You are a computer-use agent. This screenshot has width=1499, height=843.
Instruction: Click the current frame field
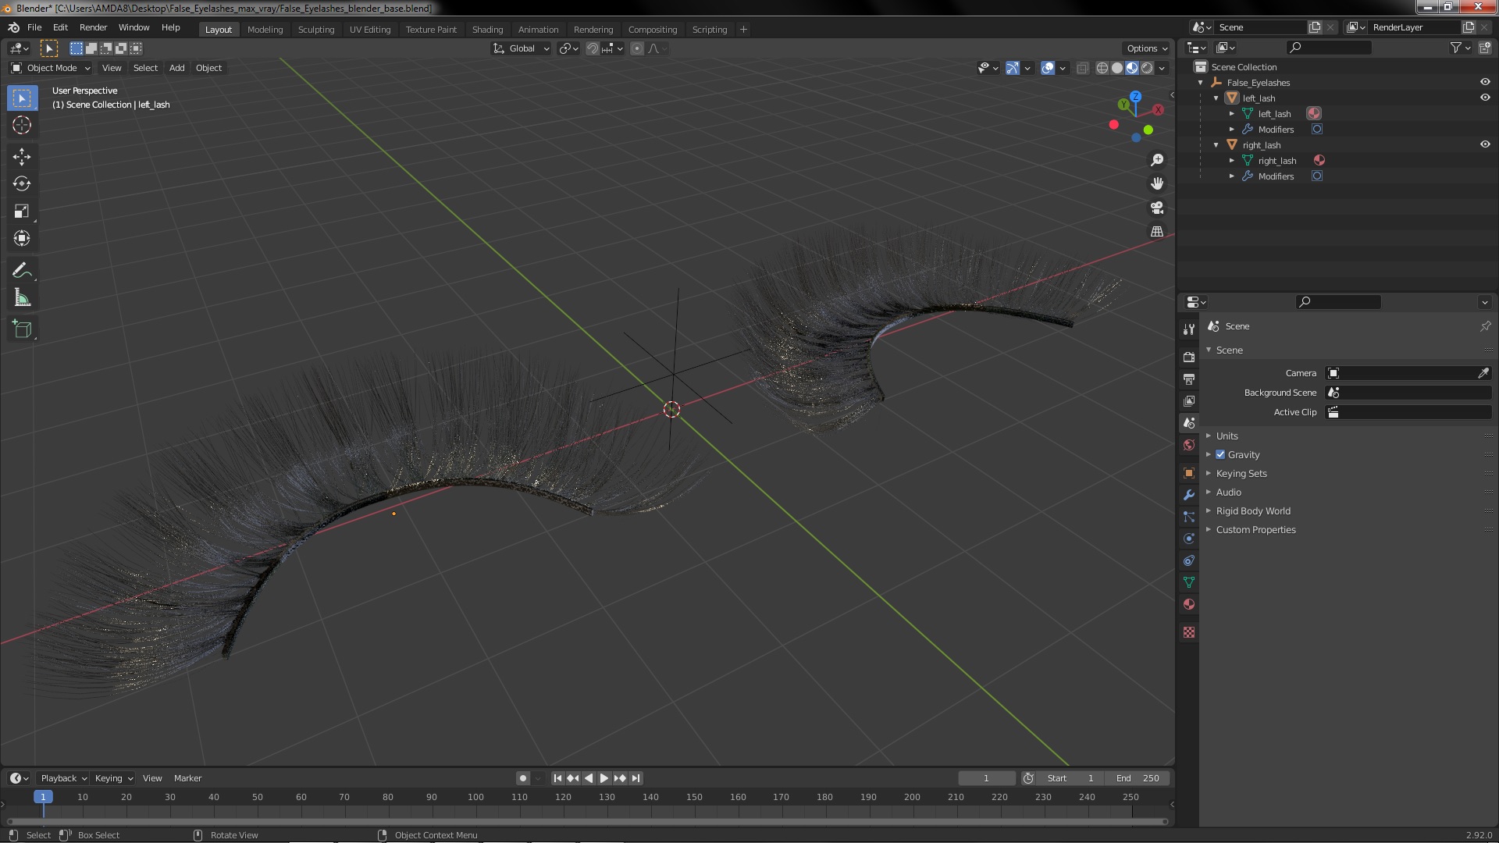coord(986,778)
